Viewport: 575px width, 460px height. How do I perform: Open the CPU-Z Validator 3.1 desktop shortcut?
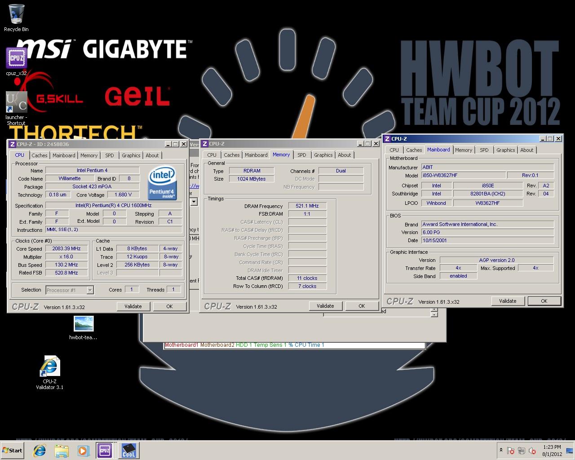click(49, 372)
